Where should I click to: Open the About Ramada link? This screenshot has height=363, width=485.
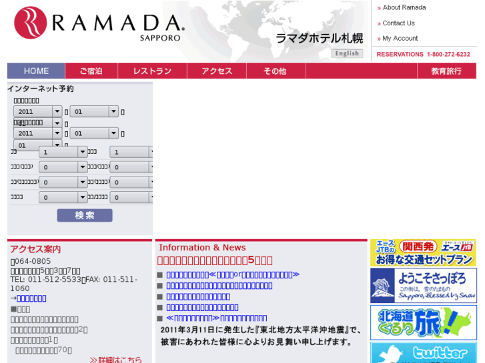404,7
